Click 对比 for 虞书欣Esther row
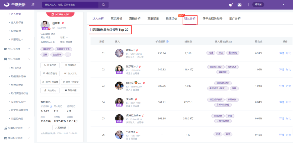 [288, 119]
